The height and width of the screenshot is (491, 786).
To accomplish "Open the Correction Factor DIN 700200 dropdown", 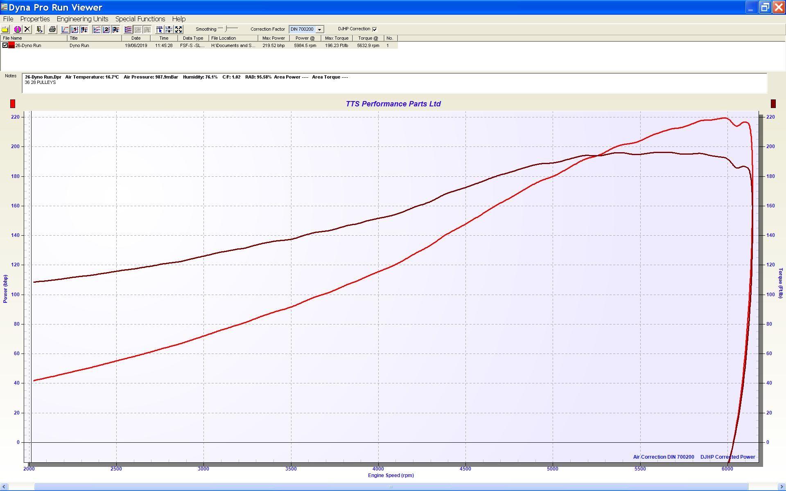I will [319, 29].
